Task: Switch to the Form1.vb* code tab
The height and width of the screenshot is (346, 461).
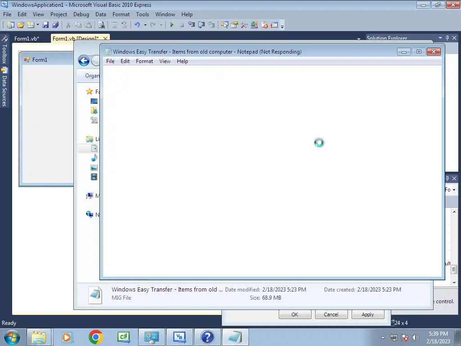Action: pyautogui.click(x=27, y=39)
